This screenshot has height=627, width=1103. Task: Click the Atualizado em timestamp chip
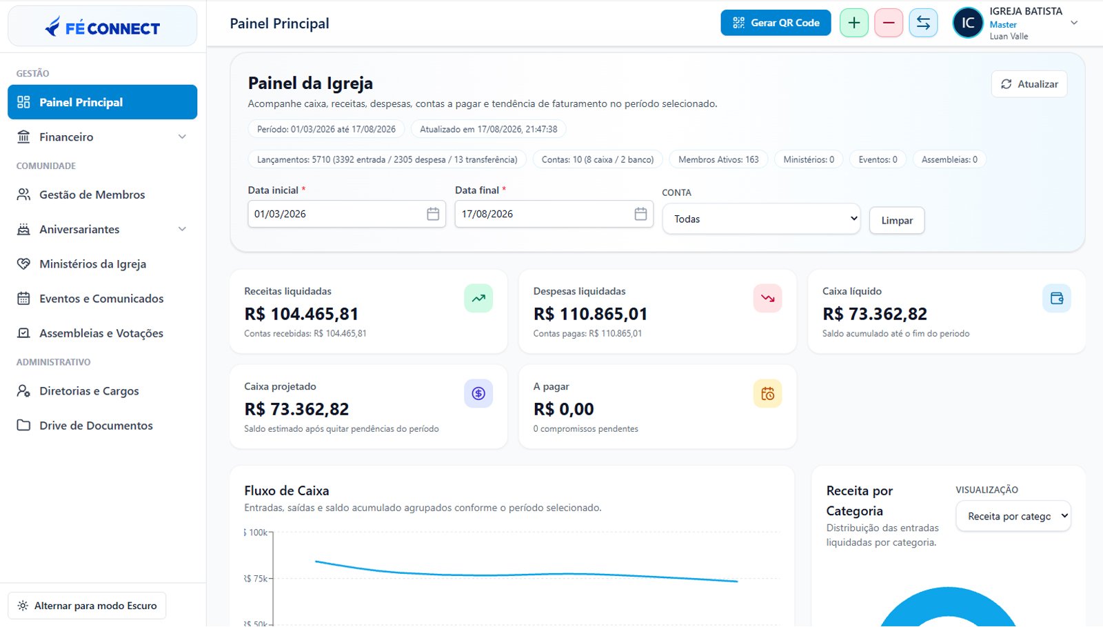(x=488, y=129)
